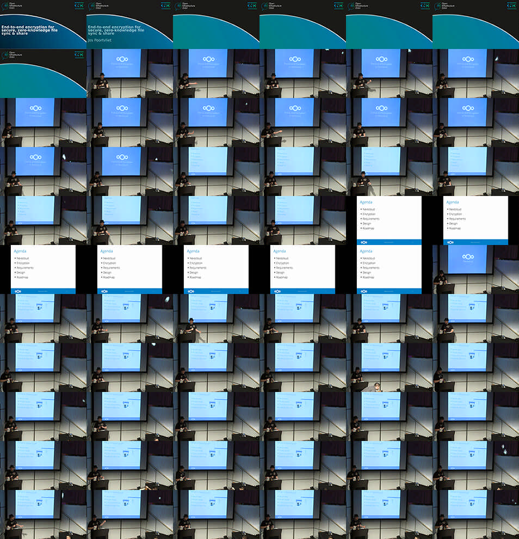Pick the first blank teal background thumbnail
This screenshot has height=539, width=519.
216,24
